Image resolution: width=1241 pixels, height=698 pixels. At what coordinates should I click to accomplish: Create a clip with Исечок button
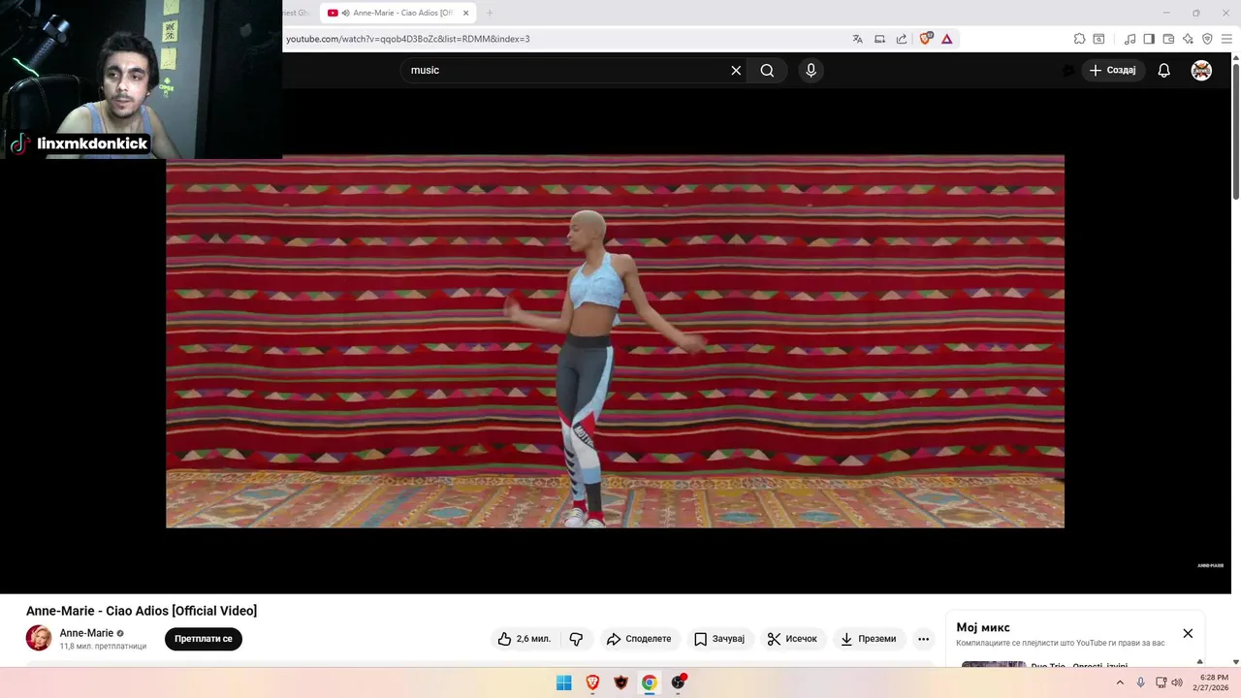[792, 639]
